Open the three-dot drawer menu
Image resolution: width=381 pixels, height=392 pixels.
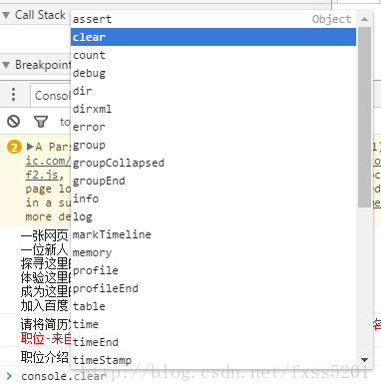[x=13, y=95]
